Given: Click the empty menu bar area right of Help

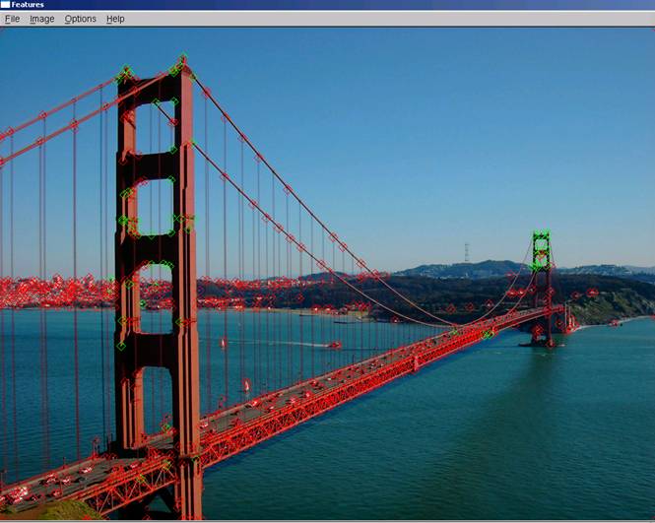Looking at the screenshot, I should click(394, 19).
